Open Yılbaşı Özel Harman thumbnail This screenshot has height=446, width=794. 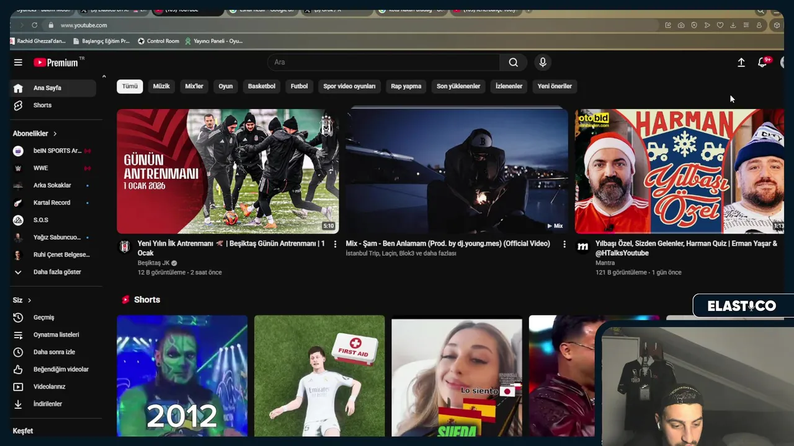[x=679, y=171]
